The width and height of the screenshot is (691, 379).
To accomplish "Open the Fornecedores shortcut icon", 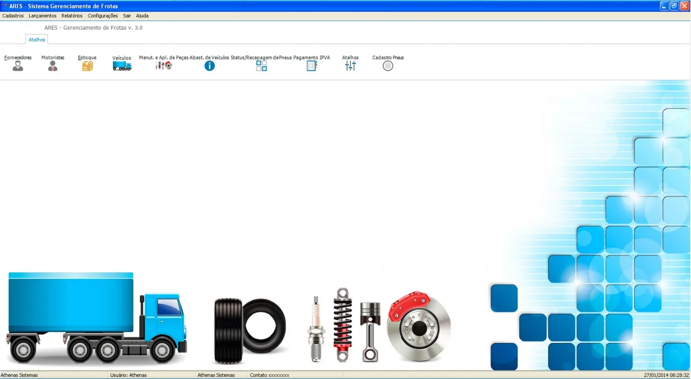I will pyautogui.click(x=18, y=66).
